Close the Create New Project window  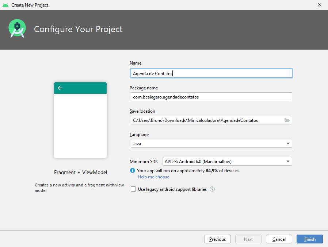(320, 5)
